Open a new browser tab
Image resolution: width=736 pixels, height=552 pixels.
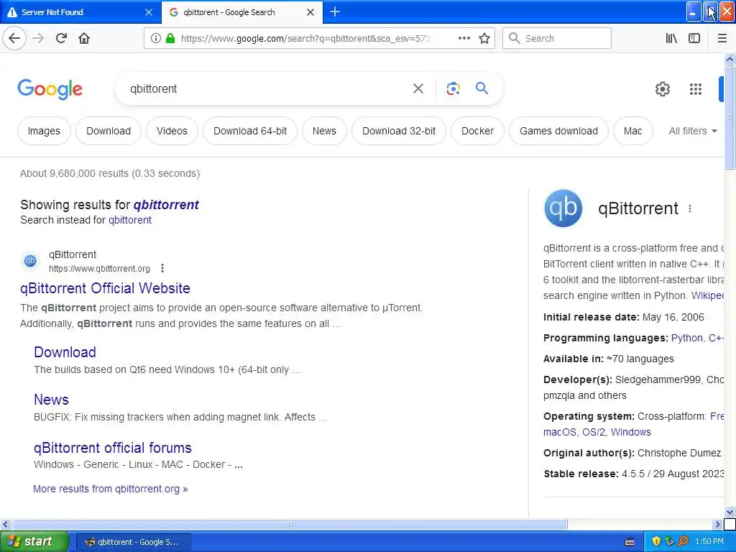[x=335, y=11]
